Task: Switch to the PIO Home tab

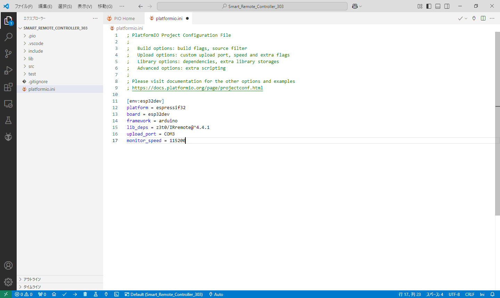Action: [x=124, y=18]
